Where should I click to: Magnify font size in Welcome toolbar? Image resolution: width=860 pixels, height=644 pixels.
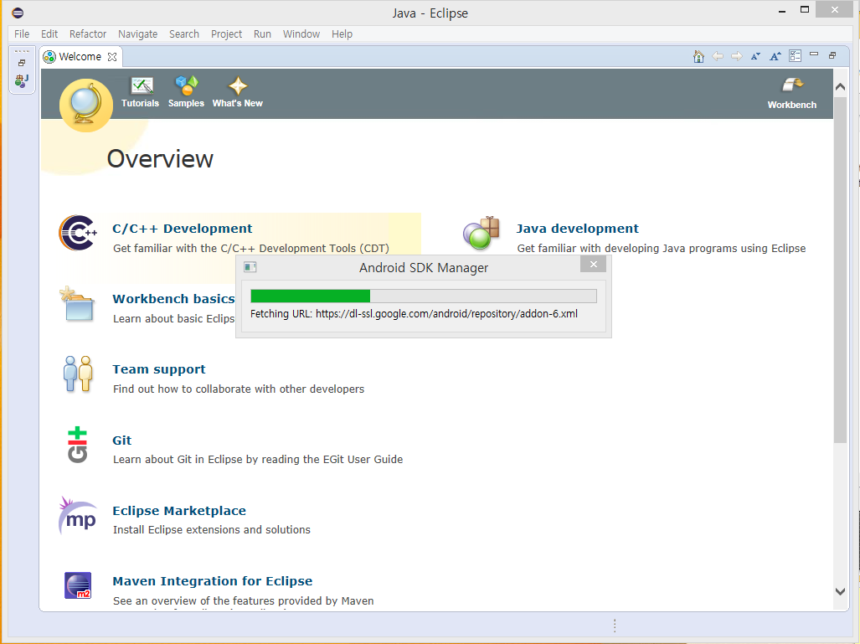(775, 56)
